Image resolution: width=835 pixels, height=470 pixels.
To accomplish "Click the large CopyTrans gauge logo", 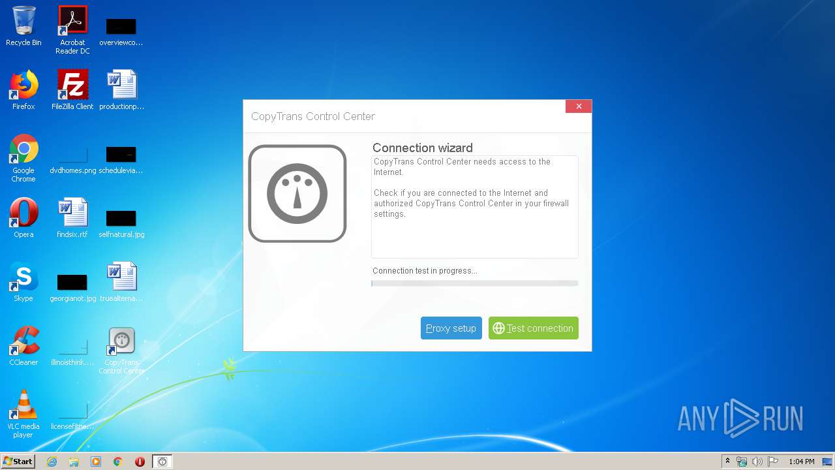I will [297, 194].
